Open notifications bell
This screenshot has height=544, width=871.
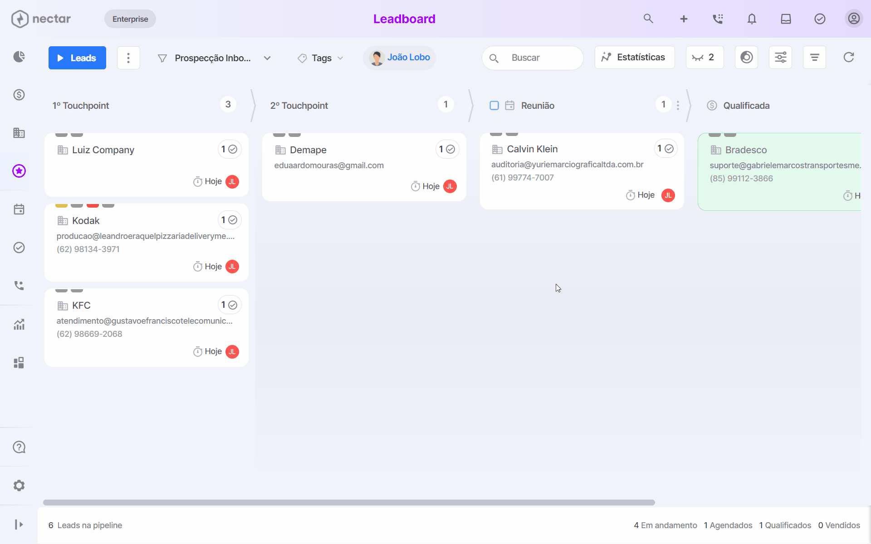(x=752, y=19)
